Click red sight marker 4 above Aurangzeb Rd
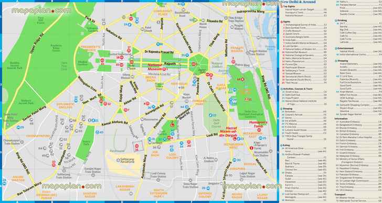This screenshot has width=382, height=203. (147, 104)
